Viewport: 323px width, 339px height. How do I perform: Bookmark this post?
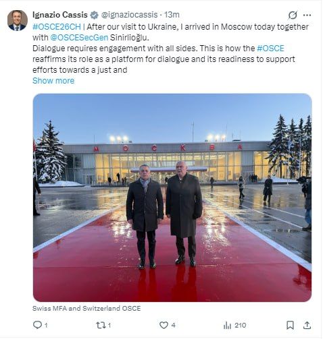290,325
